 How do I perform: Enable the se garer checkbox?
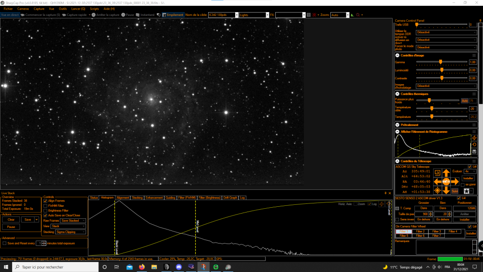pos(463,185)
